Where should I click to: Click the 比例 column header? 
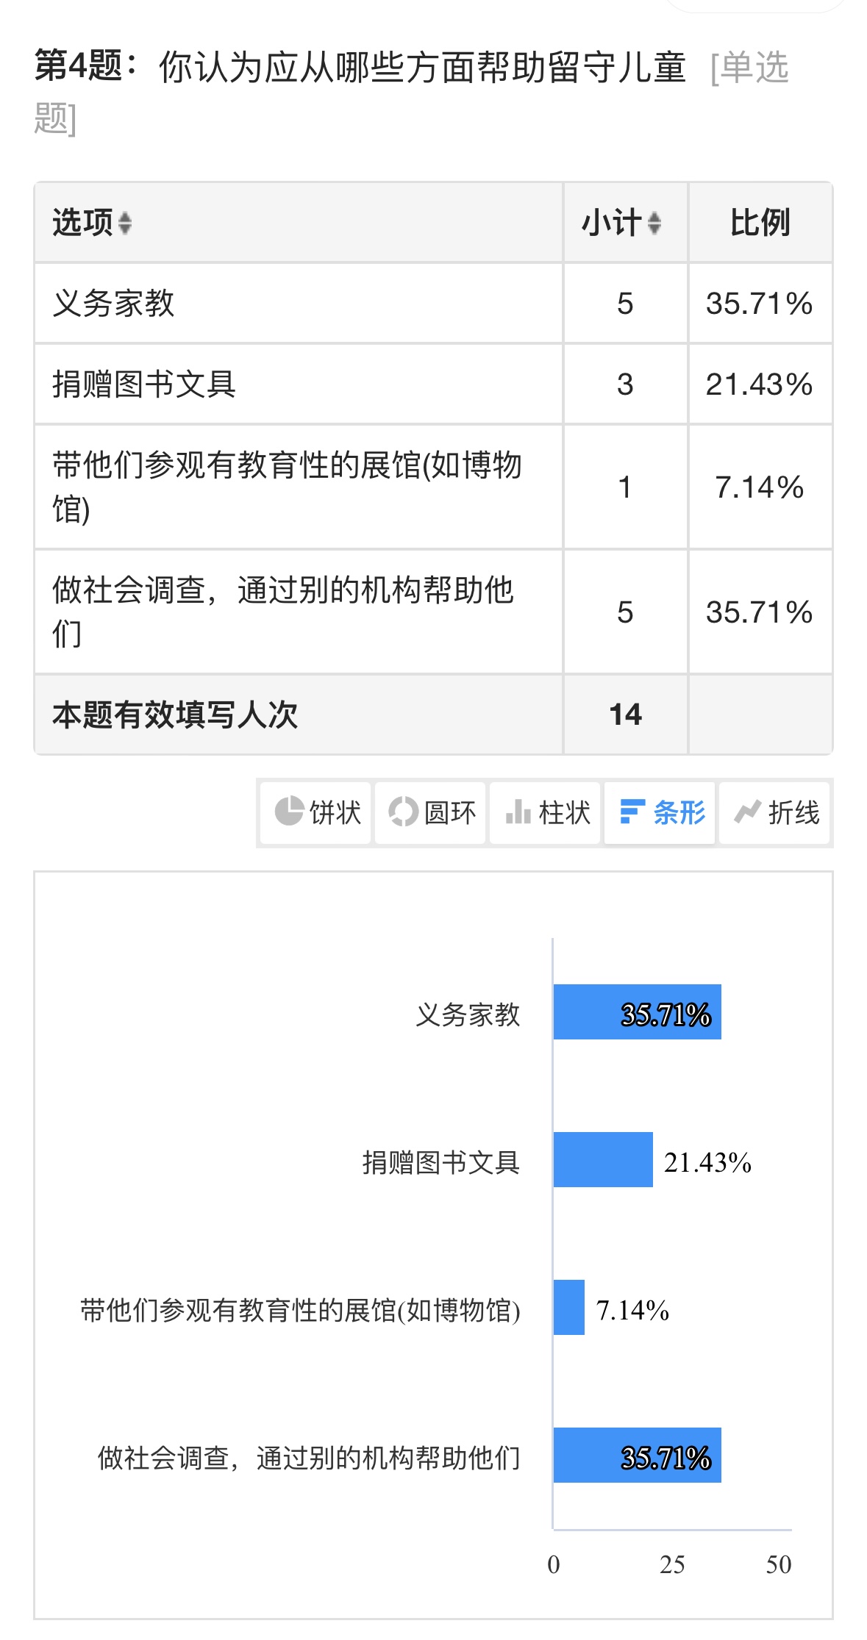pos(760,223)
